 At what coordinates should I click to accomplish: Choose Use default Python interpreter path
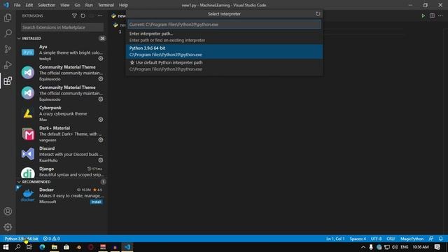(x=224, y=66)
